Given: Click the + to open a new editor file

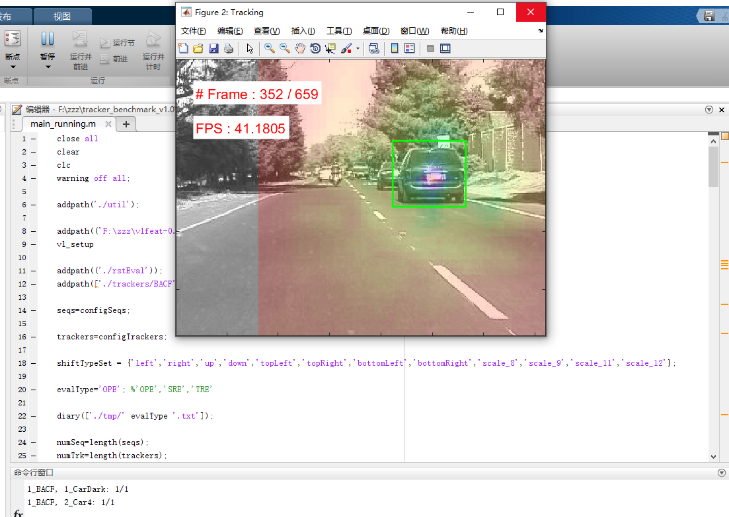Looking at the screenshot, I should tap(126, 123).
